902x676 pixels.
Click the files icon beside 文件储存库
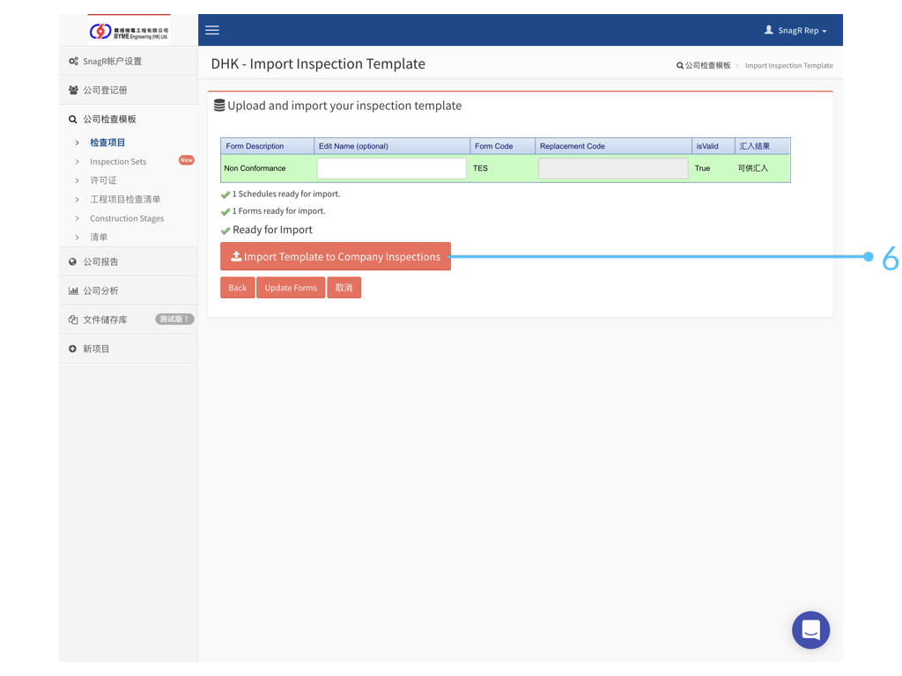(x=73, y=320)
